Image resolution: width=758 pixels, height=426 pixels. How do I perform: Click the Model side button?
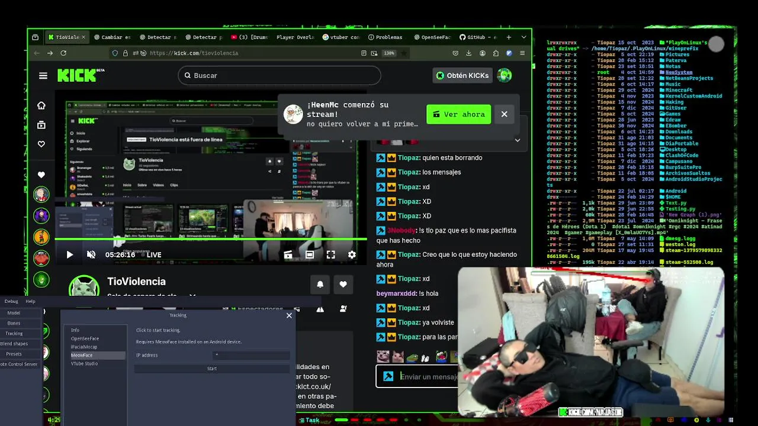pos(14,313)
